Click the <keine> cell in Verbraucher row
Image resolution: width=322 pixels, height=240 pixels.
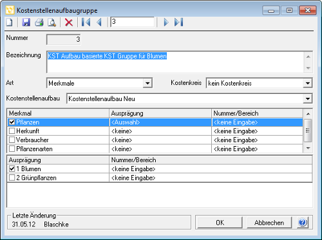click(160, 140)
